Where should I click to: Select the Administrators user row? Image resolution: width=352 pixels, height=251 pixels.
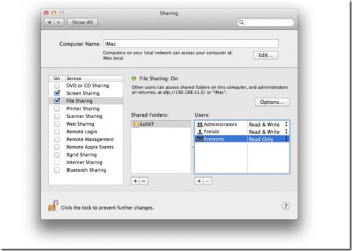[x=242, y=124]
